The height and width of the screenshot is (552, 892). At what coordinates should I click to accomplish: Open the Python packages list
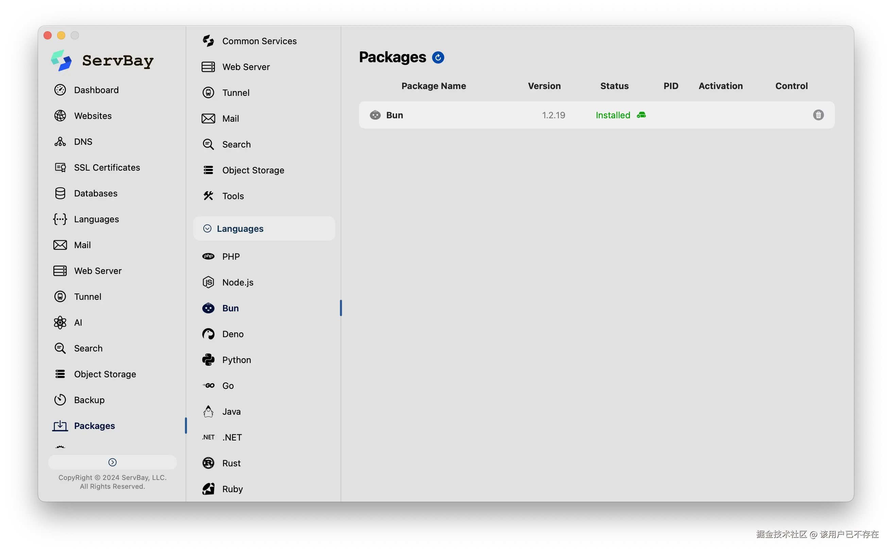click(236, 360)
